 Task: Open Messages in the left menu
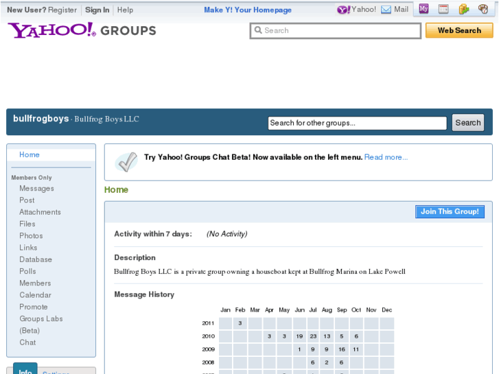(36, 189)
